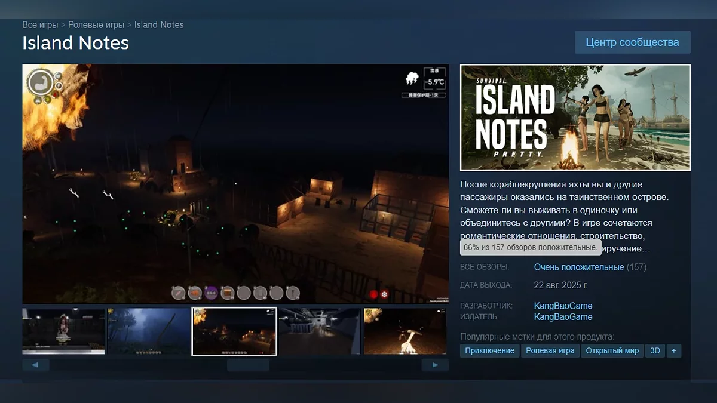Click the red status icon near hotbar
The width and height of the screenshot is (717, 403).
pyautogui.click(x=373, y=294)
